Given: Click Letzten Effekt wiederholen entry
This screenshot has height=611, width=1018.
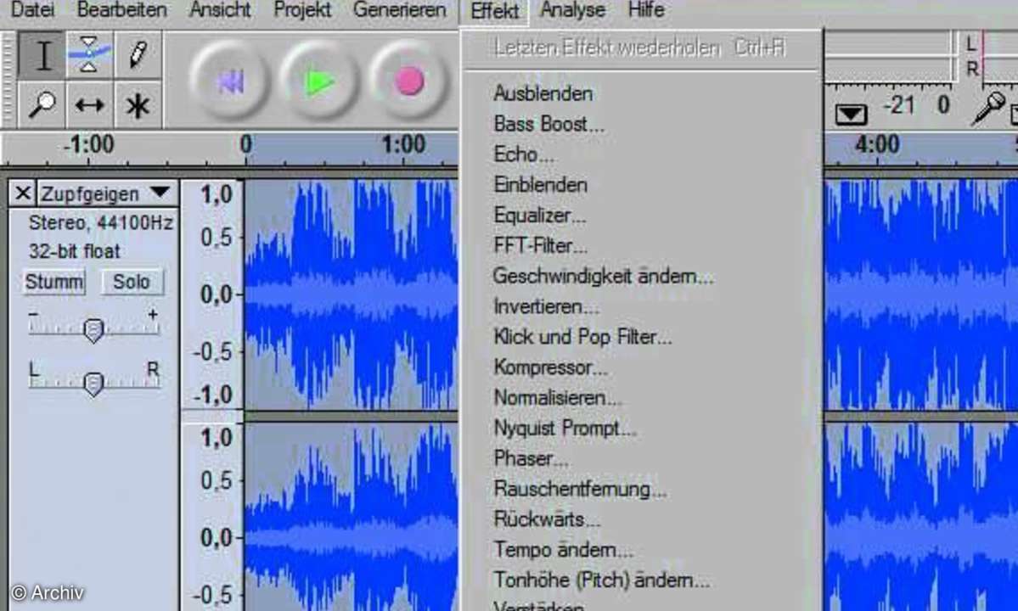Looking at the screenshot, I should tap(641, 48).
